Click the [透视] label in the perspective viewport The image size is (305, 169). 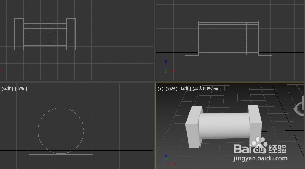point(171,89)
